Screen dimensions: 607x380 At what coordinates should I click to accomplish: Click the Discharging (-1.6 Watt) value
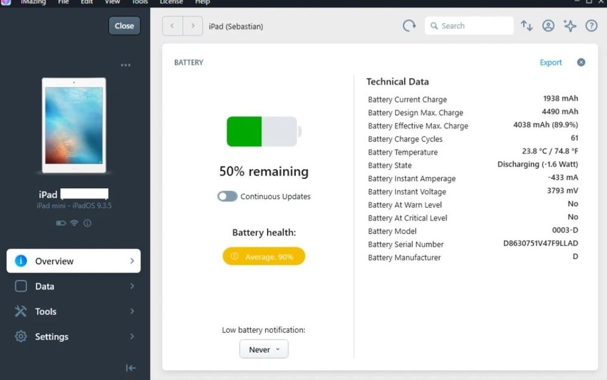[x=538, y=165]
